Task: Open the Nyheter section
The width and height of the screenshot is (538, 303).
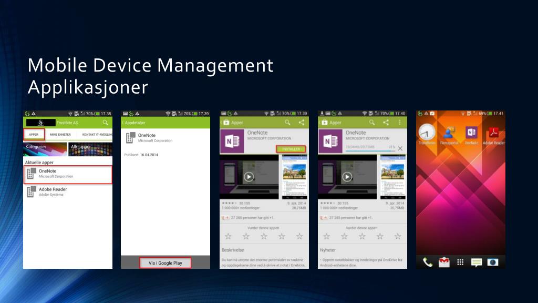Action: click(328, 250)
